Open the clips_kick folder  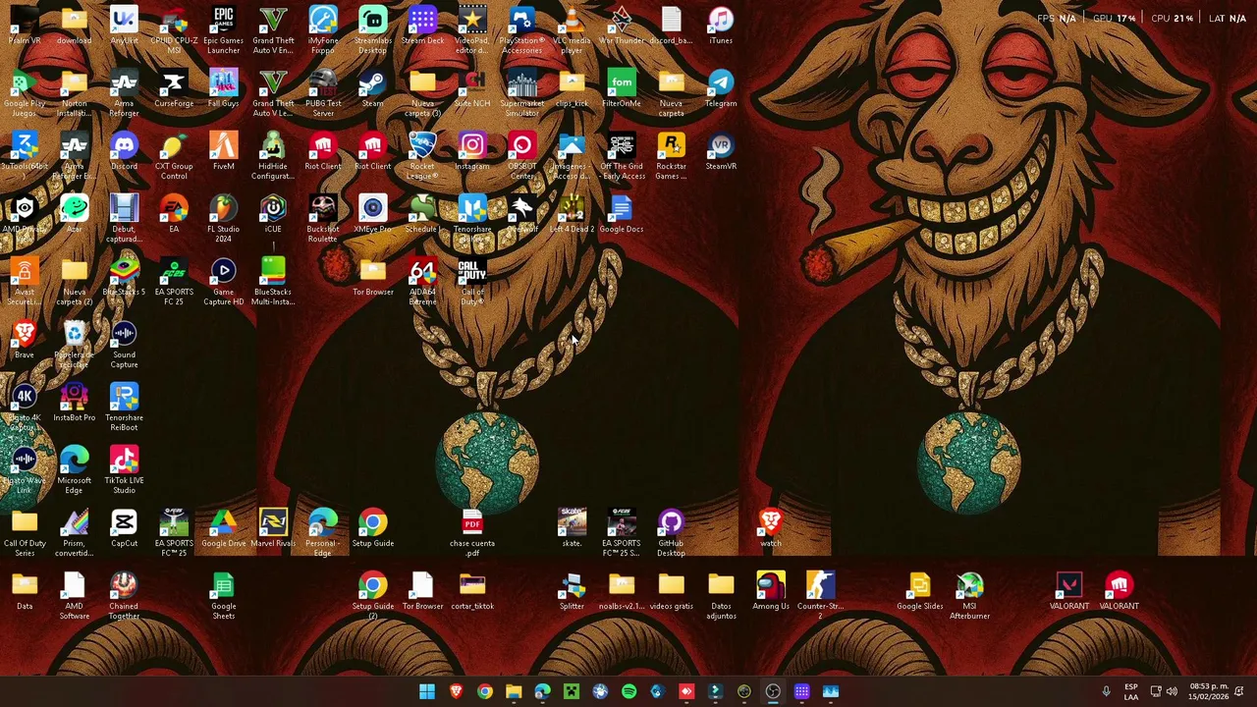click(x=572, y=88)
